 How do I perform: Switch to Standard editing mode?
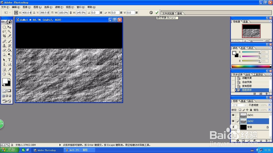(x=4, y=91)
